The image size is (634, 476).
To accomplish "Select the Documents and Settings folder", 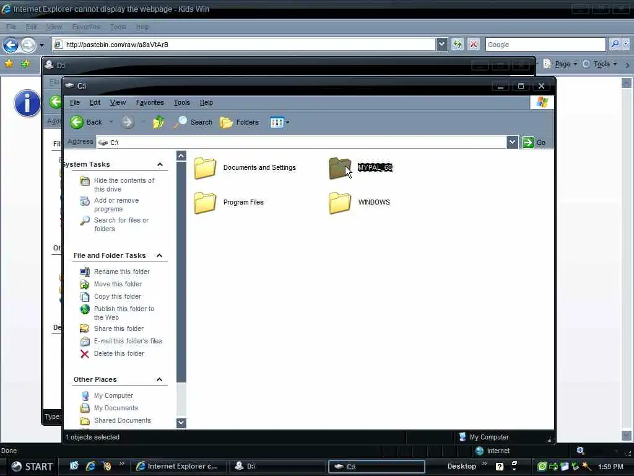I will tap(245, 167).
